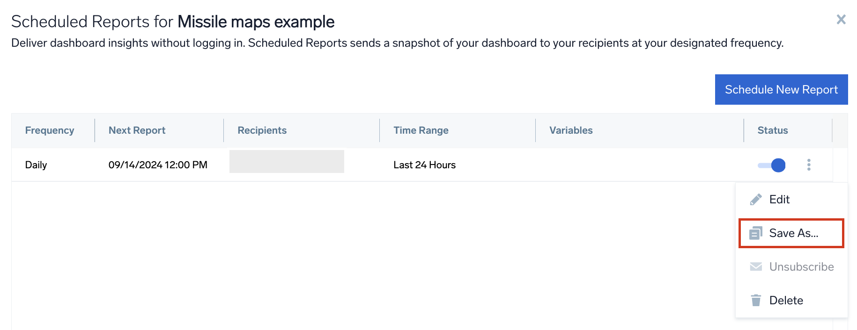Select the Recipients column header
This screenshot has width=857, height=330.
coord(262,130)
